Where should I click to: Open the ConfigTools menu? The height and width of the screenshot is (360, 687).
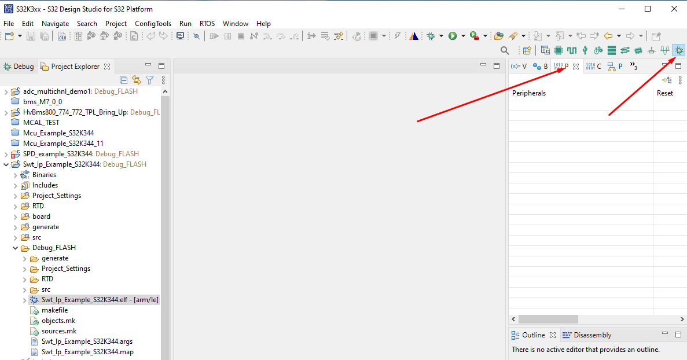153,24
